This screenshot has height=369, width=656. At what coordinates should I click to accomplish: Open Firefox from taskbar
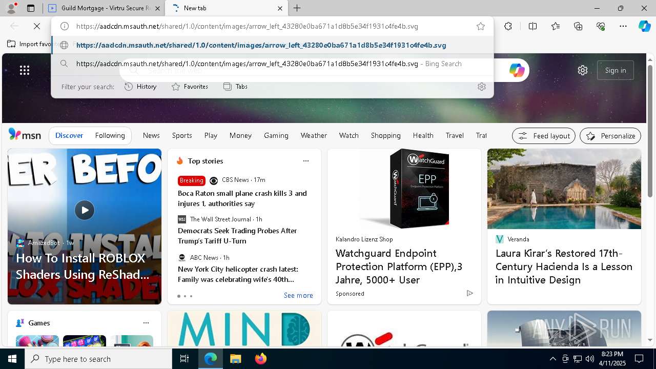[x=261, y=359]
